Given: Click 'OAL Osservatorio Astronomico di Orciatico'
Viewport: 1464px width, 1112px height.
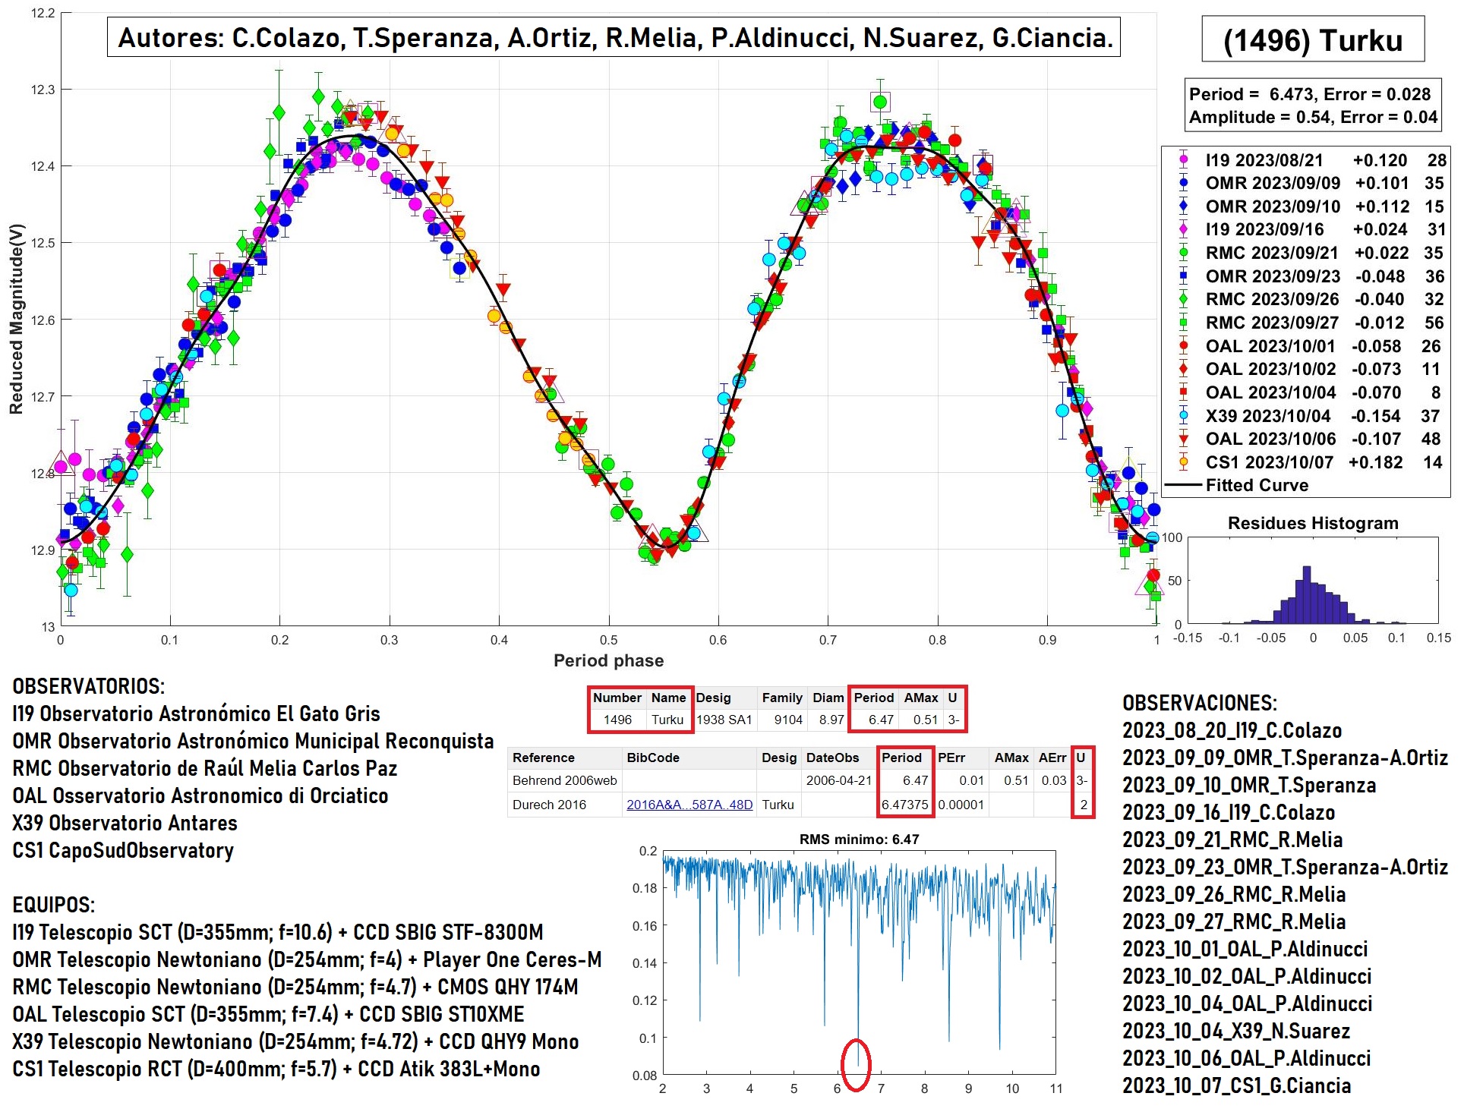Looking at the screenshot, I should (200, 795).
